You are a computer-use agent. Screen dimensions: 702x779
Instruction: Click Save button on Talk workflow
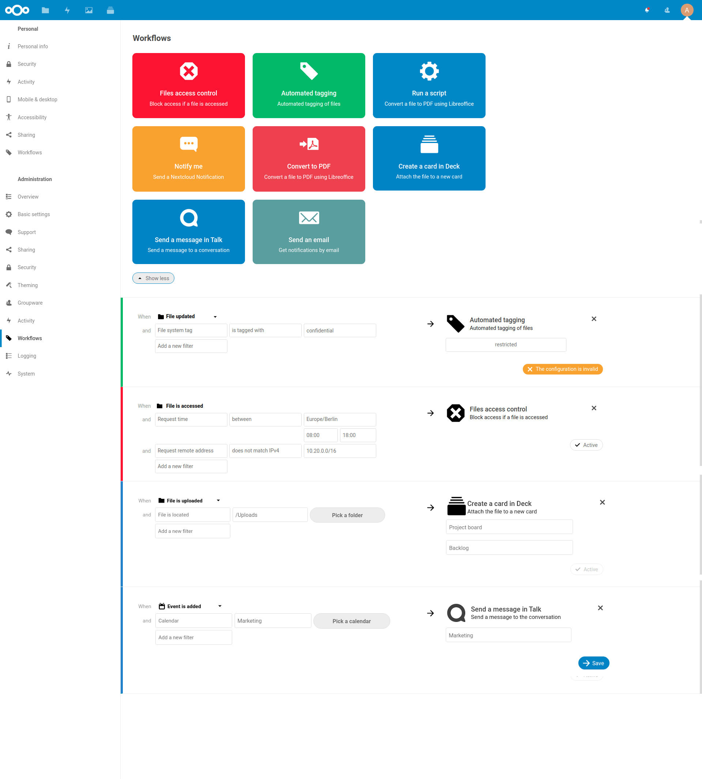tap(594, 663)
